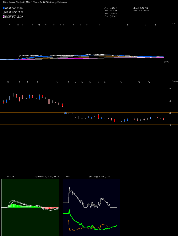Click the 'Pre V: 0.097 M' value
178x236 pixels.
(141, 11)
